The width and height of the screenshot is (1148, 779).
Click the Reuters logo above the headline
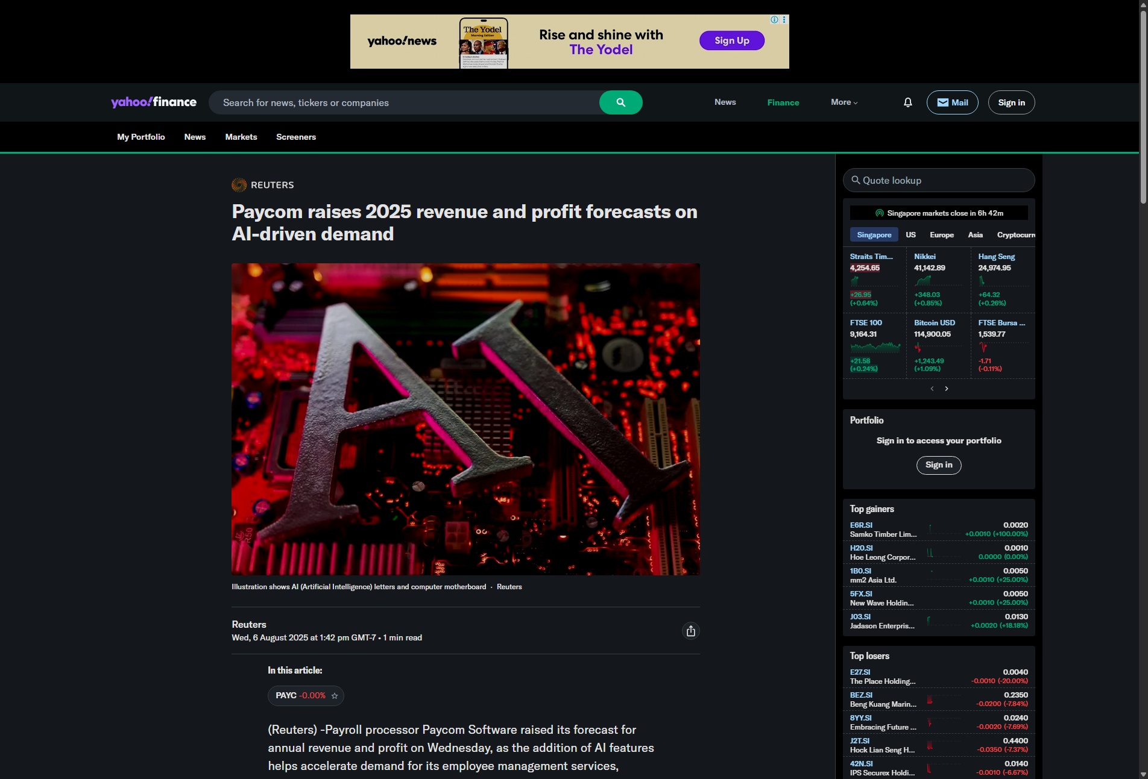263,185
